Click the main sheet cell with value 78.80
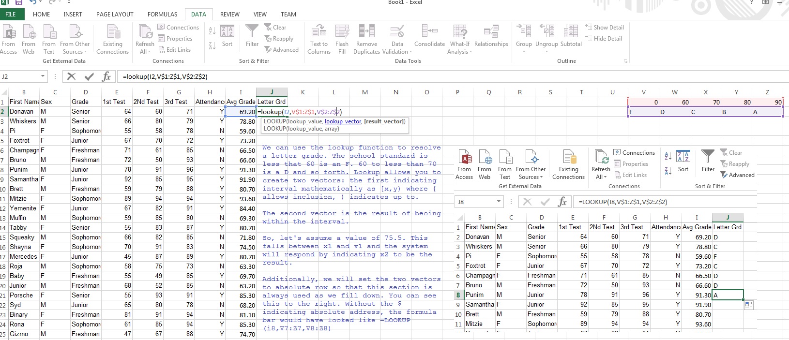 point(241,121)
